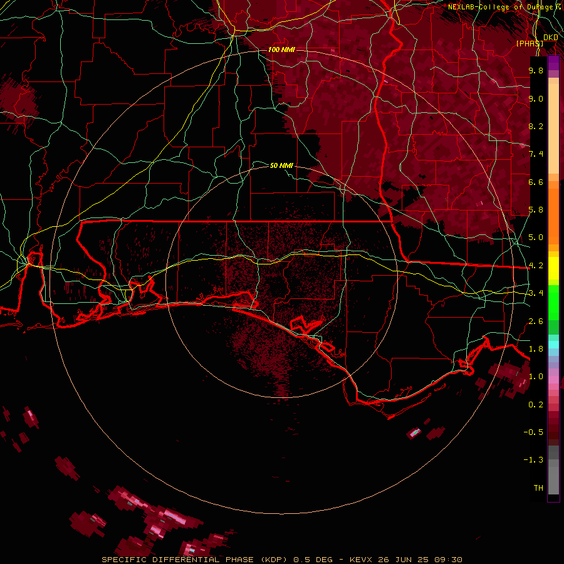Click the 1.0 value on the color scale
The width and height of the screenshot is (564, 564).
pos(536,377)
